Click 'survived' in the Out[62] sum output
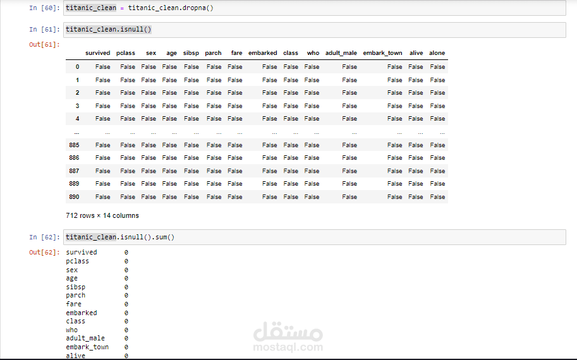 (x=82, y=252)
